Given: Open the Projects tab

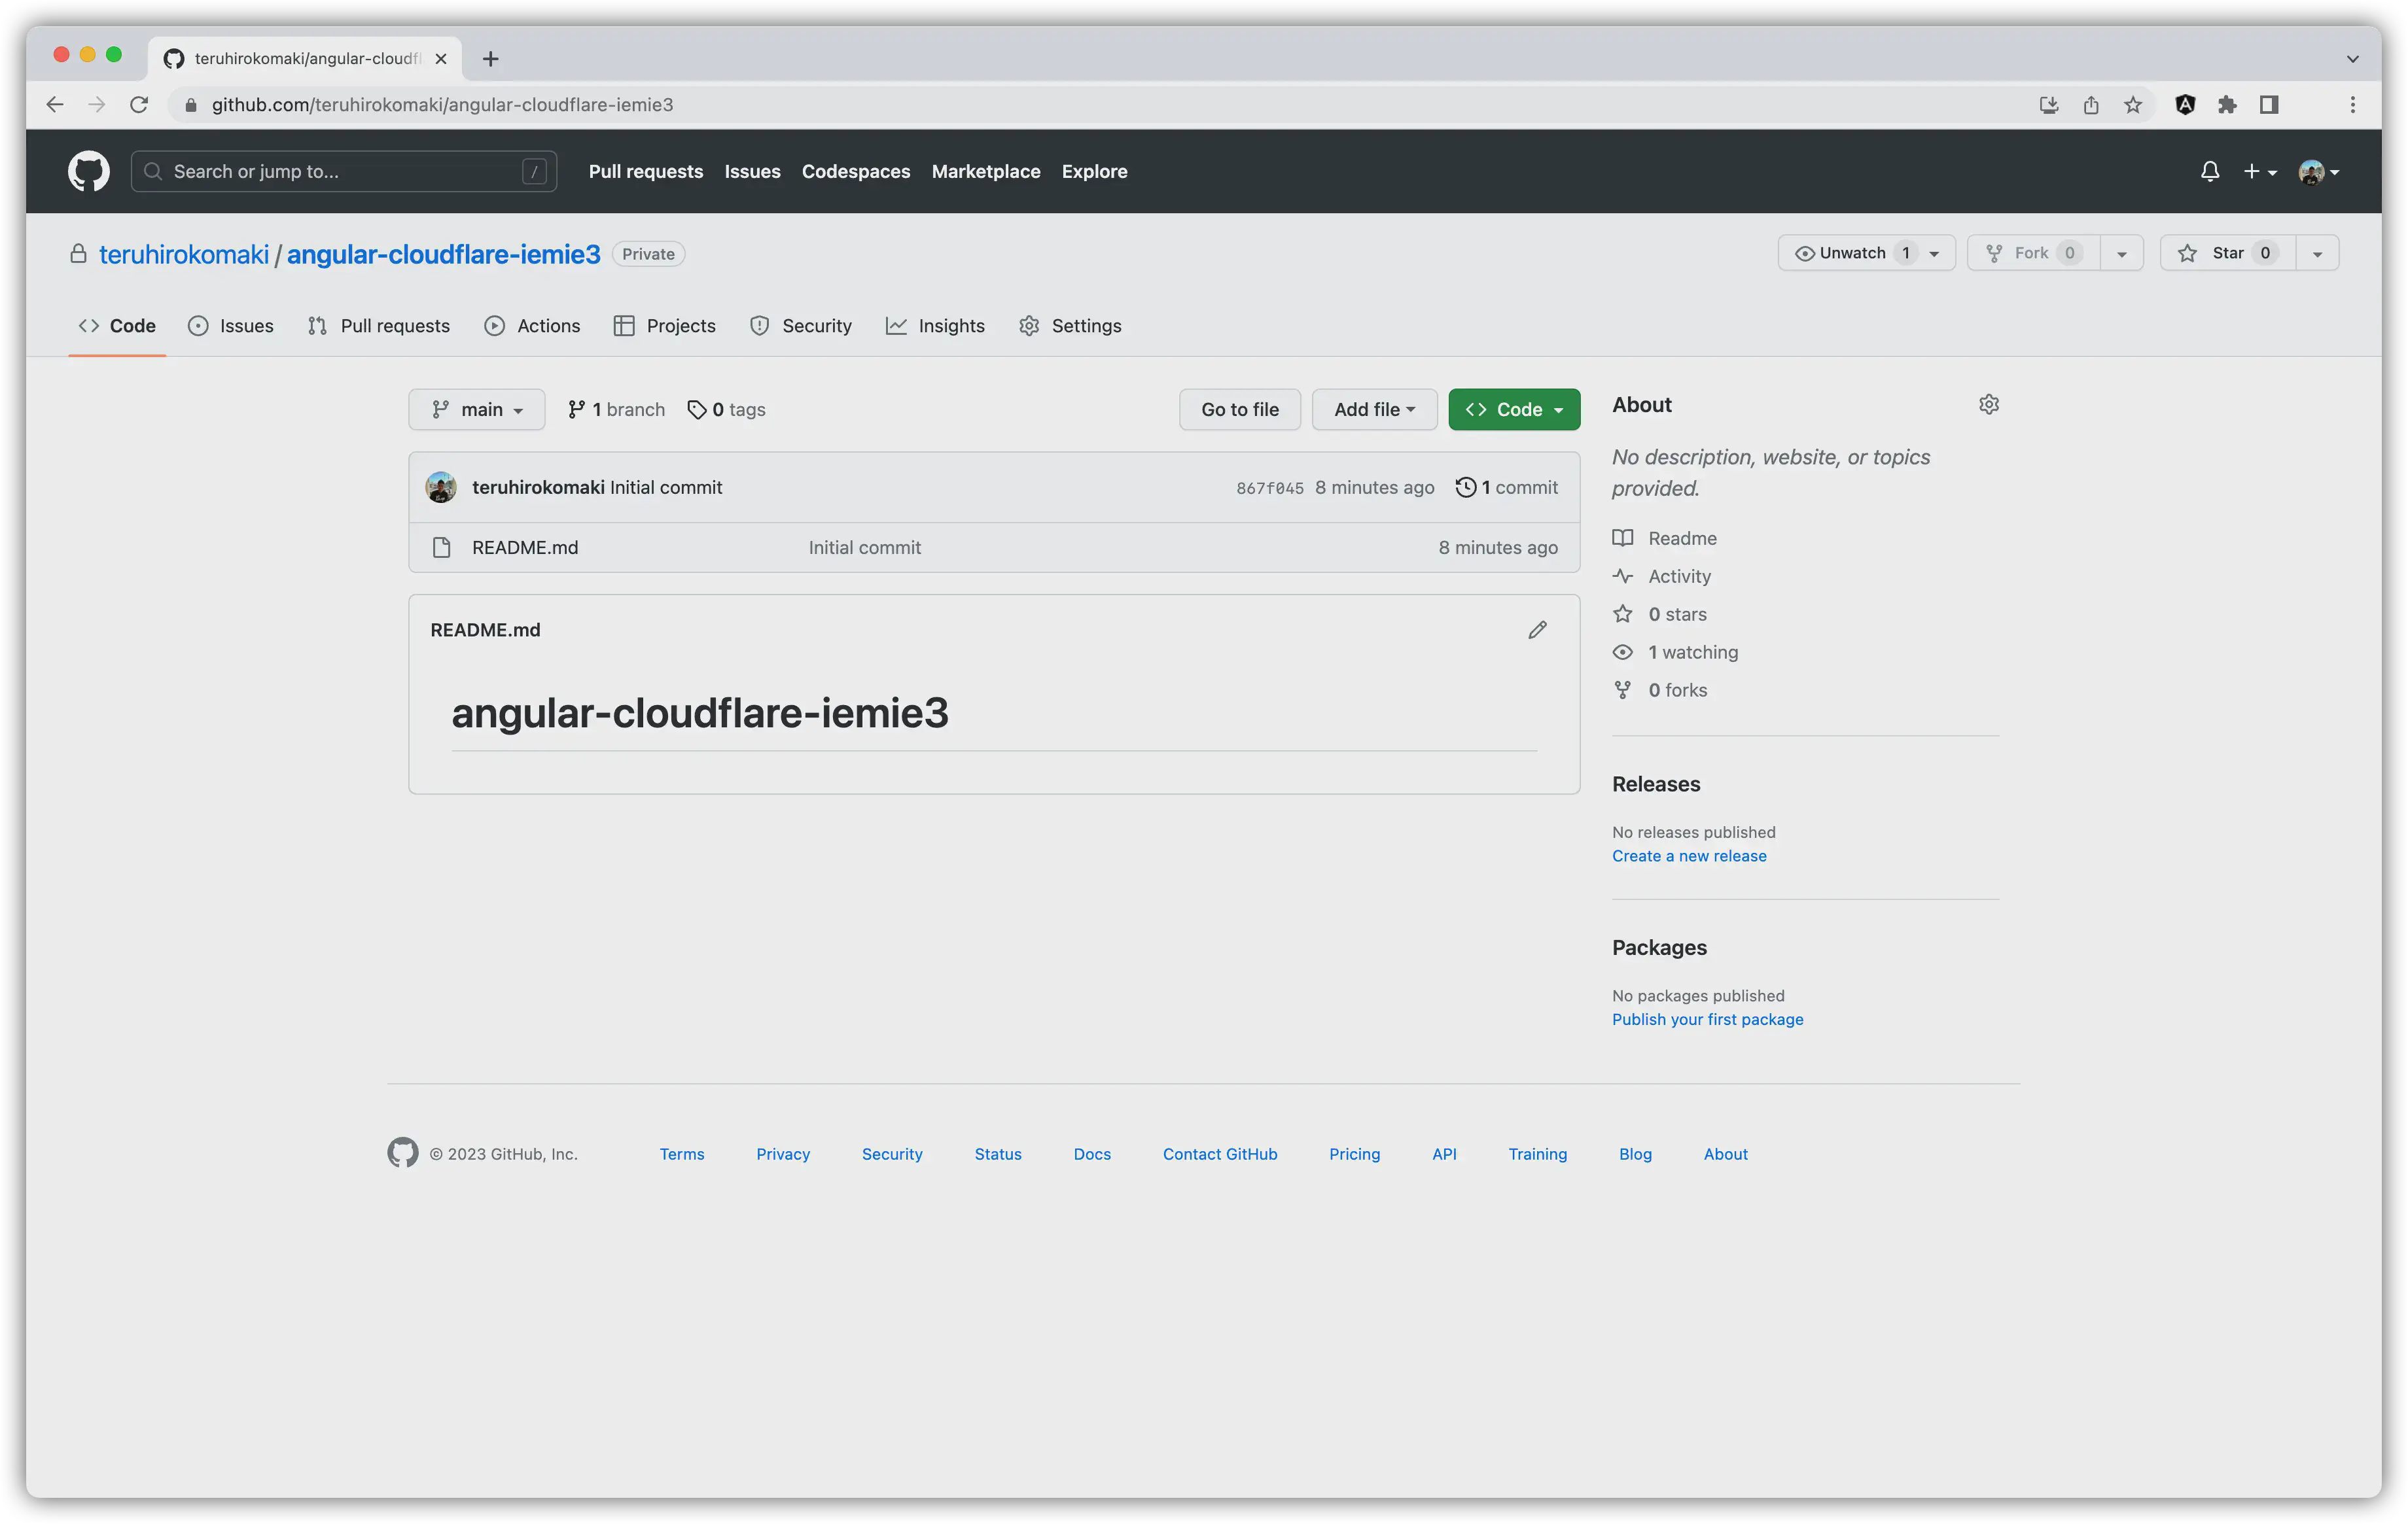Looking at the screenshot, I should (664, 325).
